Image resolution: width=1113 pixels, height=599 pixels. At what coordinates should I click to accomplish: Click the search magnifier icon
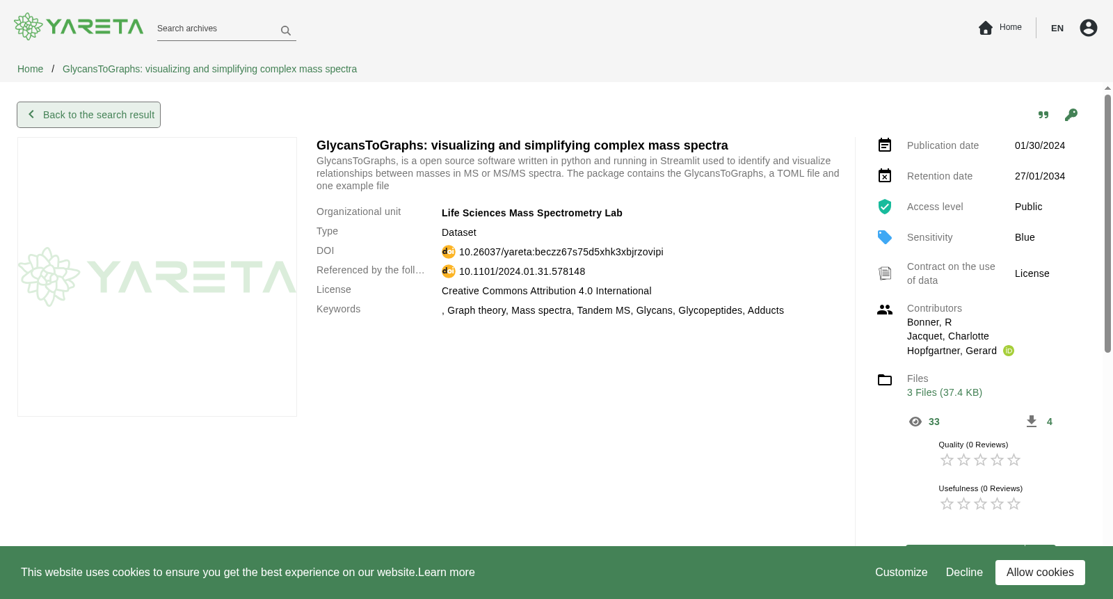pyautogui.click(x=286, y=31)
